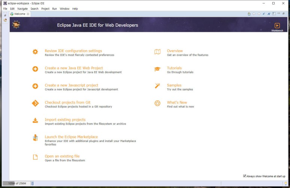Open the Tutorials link
290x188 pixels.
click(x=174, y=68)
